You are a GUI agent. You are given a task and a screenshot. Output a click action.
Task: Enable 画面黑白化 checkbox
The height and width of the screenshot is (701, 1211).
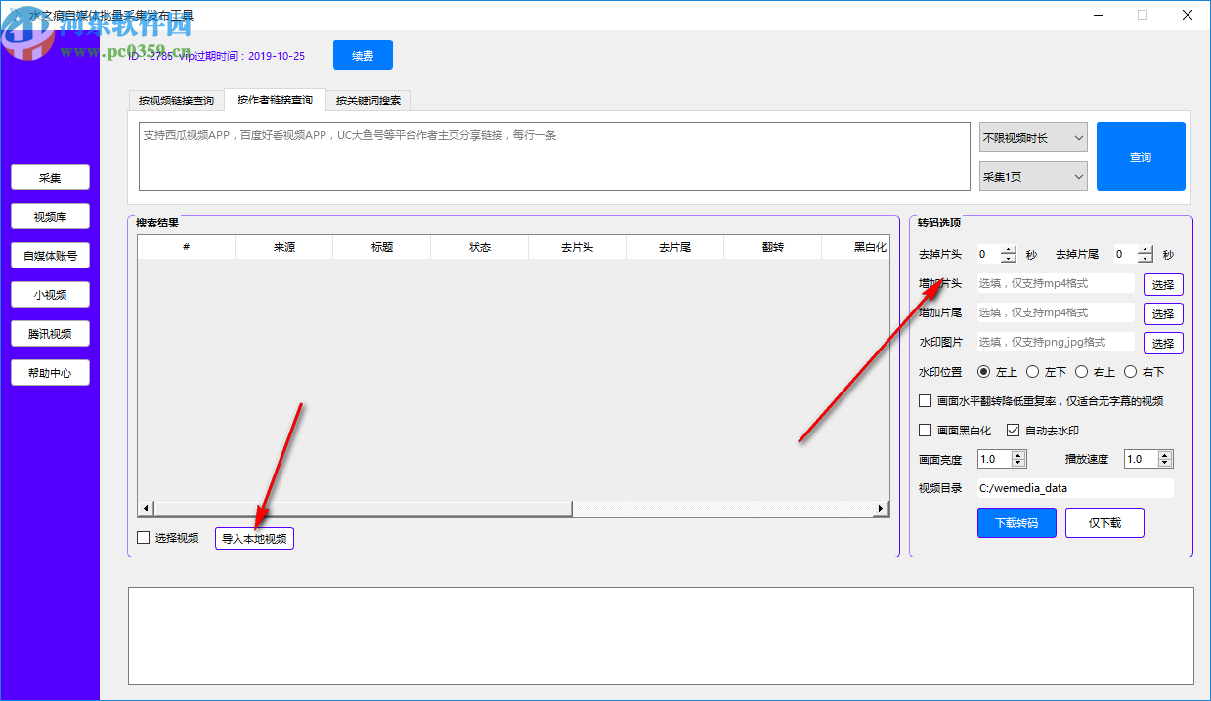(x=926, y=430)
